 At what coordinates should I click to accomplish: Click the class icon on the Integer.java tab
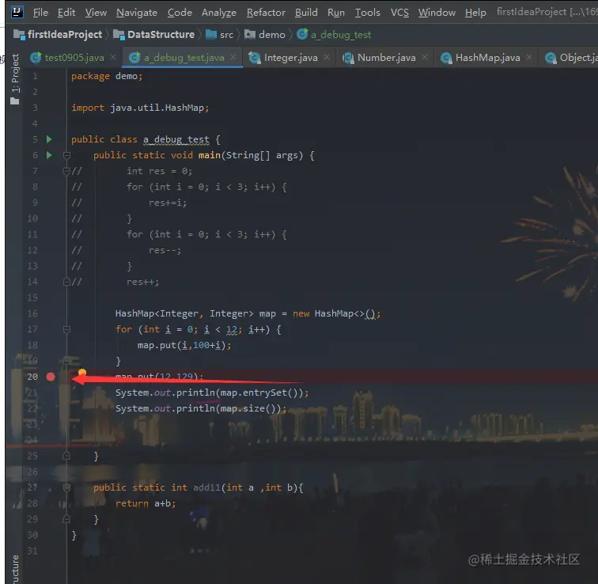tap(255, 58)
